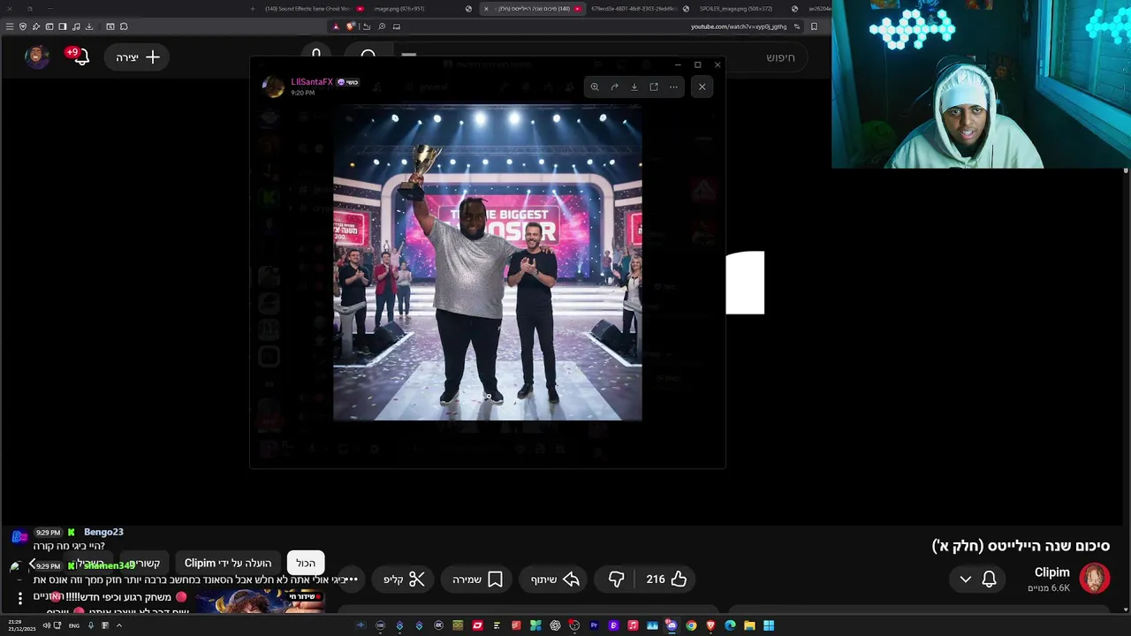Screen dimensions: 1131x636
Task: Open the AI-generated trophy stage image
Action: pos(488,262)
